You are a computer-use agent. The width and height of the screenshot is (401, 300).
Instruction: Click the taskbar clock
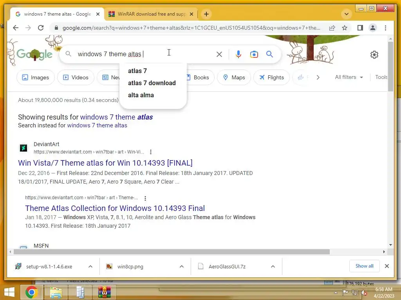pos(384,293)
